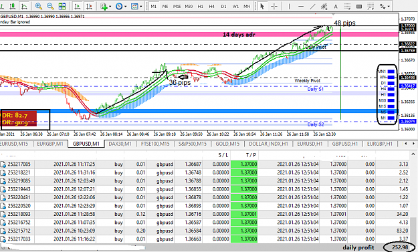Image resolution: width=418 pixels, height=252 pixels.
Task: Select the M30 timeframe button
Action: [x=189, y=6]
